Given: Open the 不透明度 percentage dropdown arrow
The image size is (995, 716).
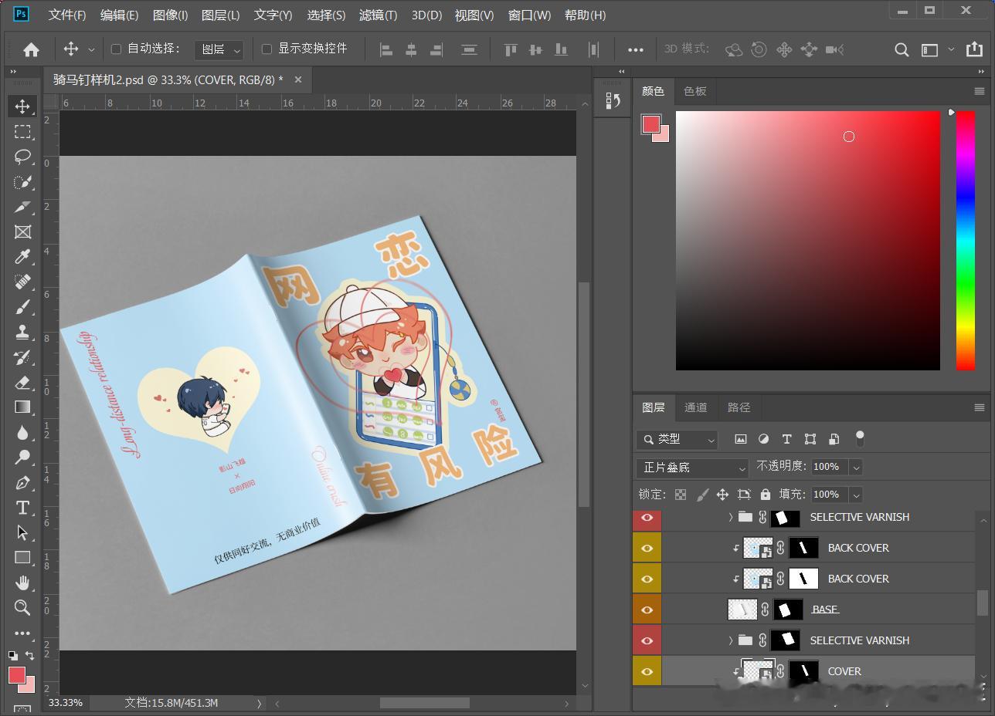Looking at the screenshot, I should pyautogui.click(x=856, y=467).
